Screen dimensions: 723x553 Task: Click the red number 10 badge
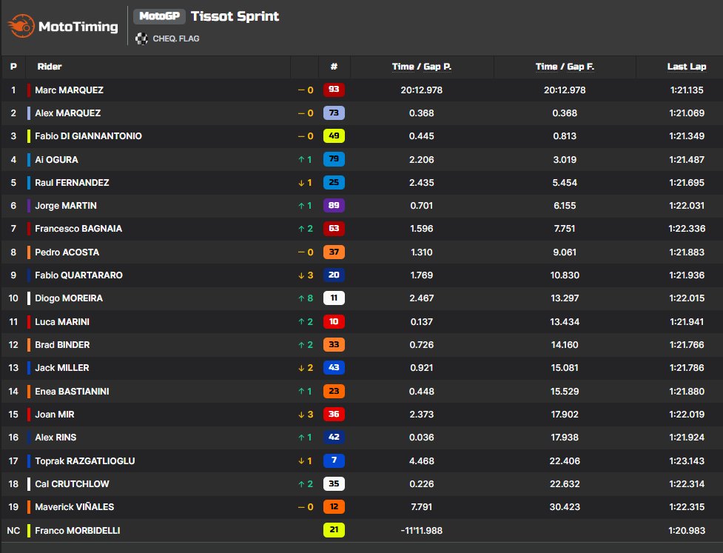pyautogui.click(x=334, y=321)
